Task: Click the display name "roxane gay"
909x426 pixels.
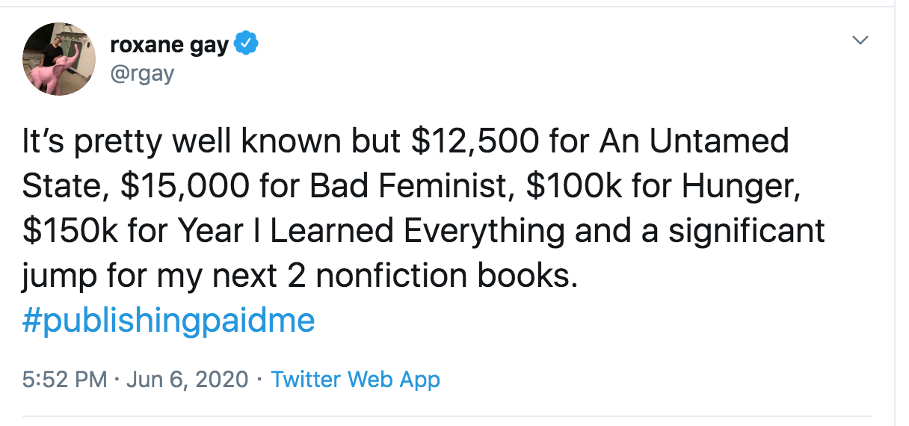Action: click(169, 45)
